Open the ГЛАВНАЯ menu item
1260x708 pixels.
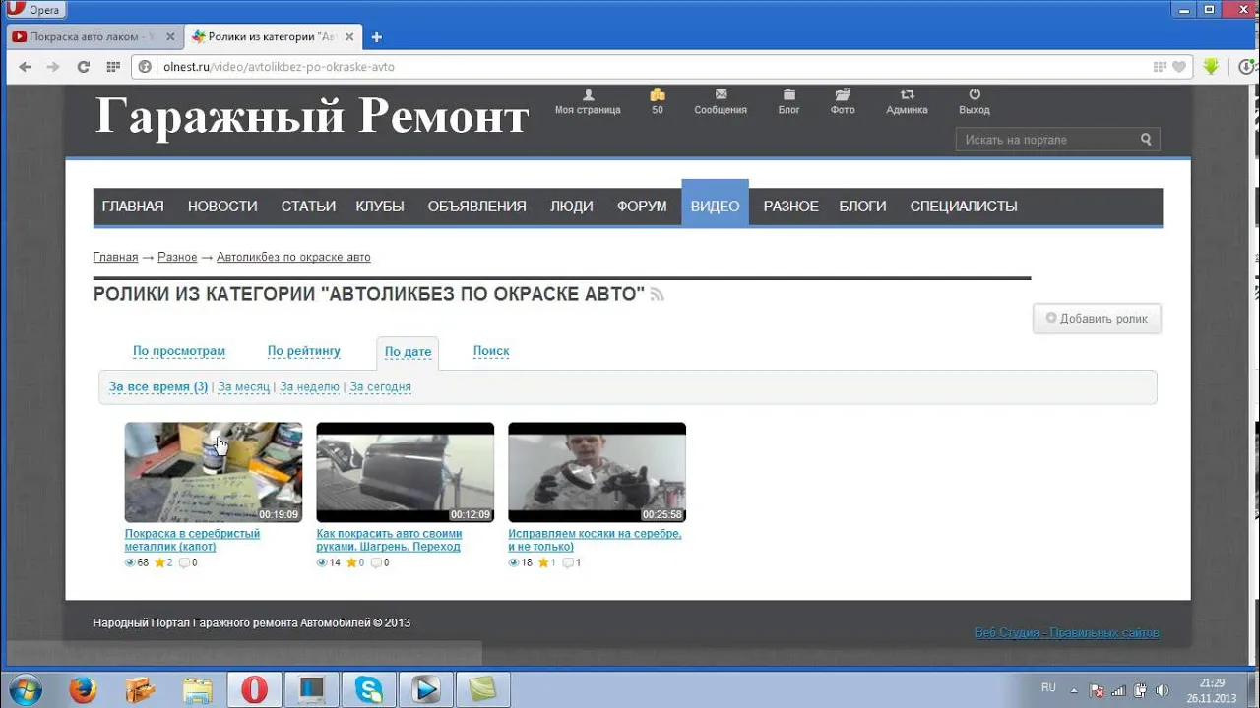click(x=133, y=206)
